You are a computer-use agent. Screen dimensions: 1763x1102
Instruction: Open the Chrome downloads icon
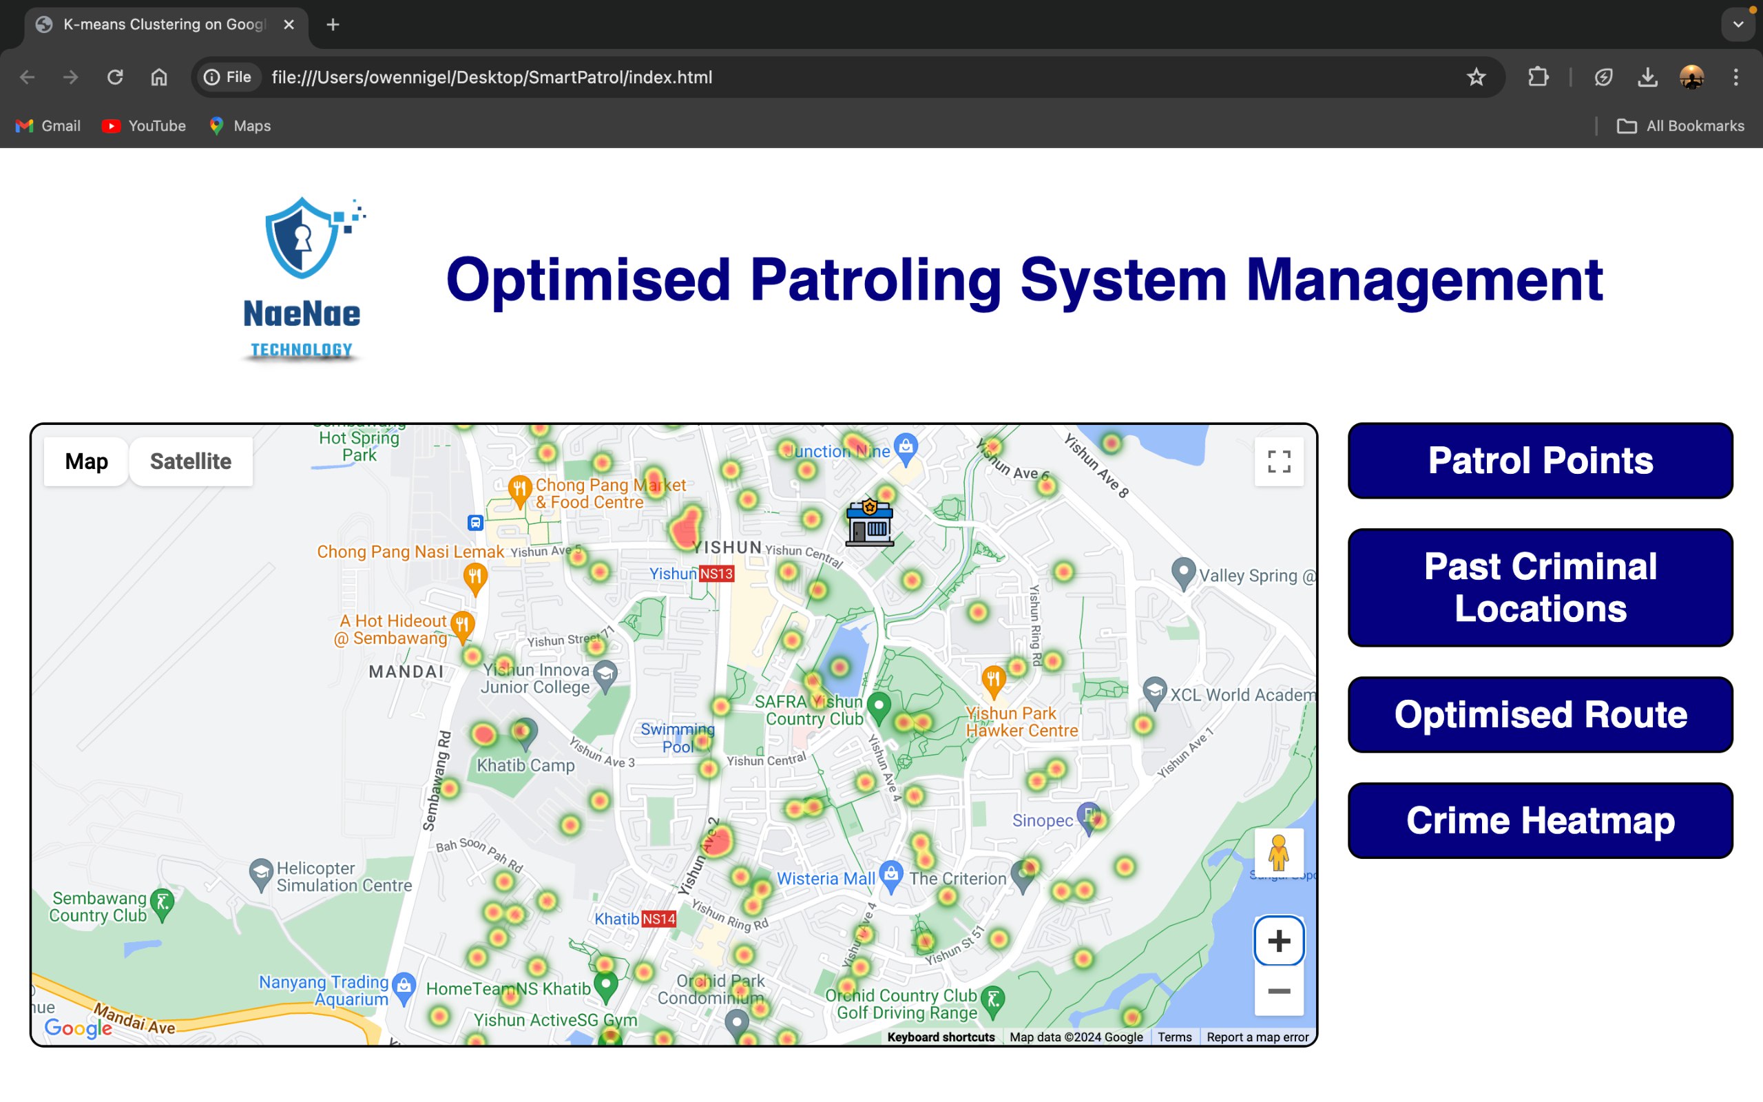click(x=1647, y=77)
